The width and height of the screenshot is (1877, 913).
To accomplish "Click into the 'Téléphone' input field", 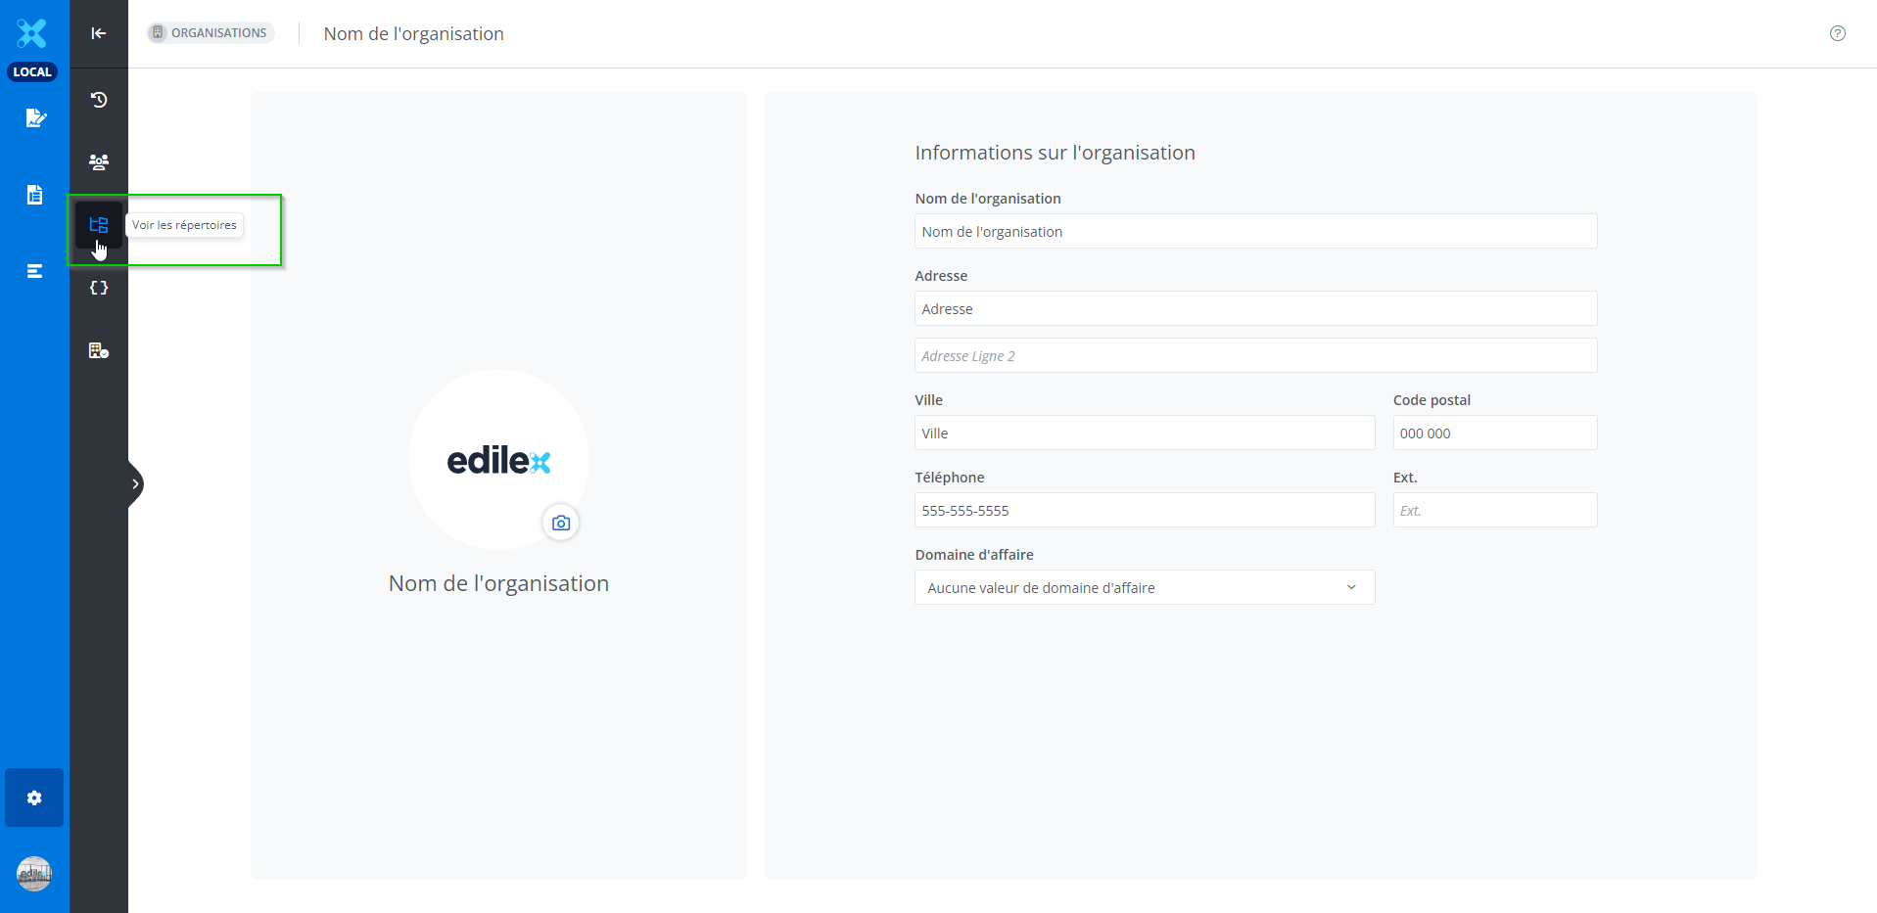I will [1144, 511].
